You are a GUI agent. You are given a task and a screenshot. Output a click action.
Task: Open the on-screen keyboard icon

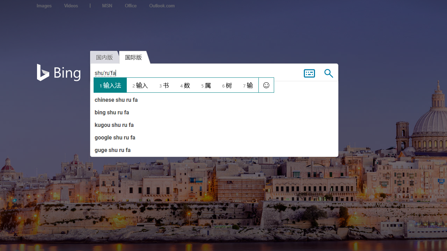click(x=309, y=73)
